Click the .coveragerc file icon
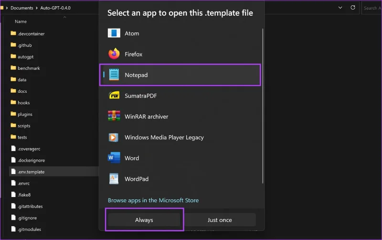Viewport: 382px width, 240px height. [14, 148]
